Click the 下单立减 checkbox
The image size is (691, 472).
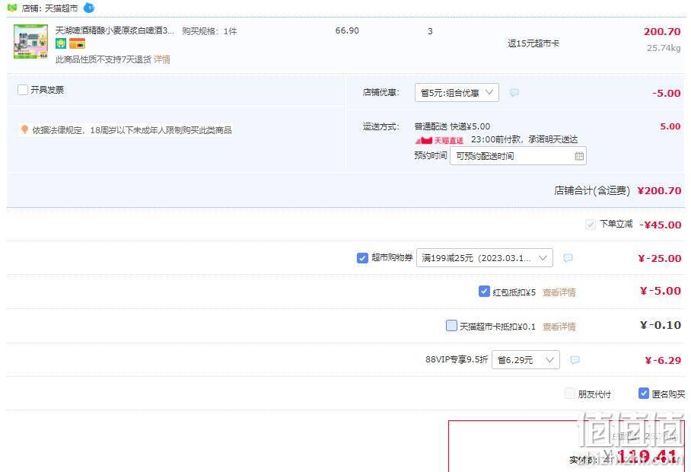(590, 225)
